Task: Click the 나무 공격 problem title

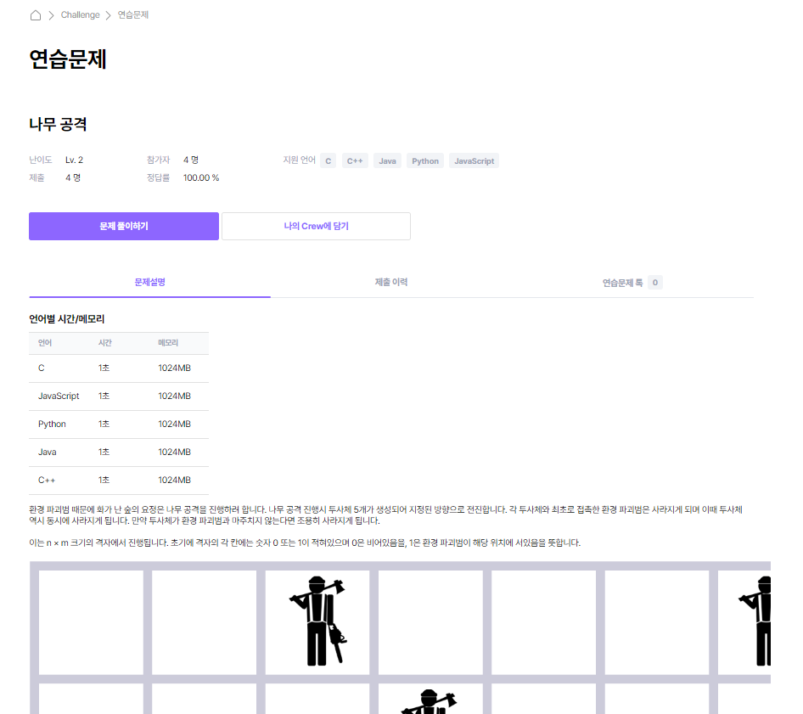Action: [x=58, y=125]
